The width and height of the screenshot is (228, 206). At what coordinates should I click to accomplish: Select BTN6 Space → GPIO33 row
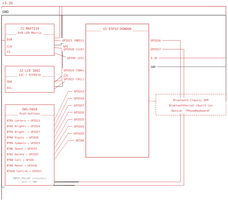pos(22,149)
